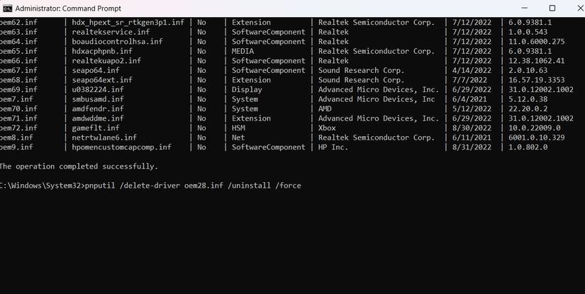The height and width of the screenshot is (294, 585).
Task: Click the HP Inc. provider name
Action: (333, 147)
